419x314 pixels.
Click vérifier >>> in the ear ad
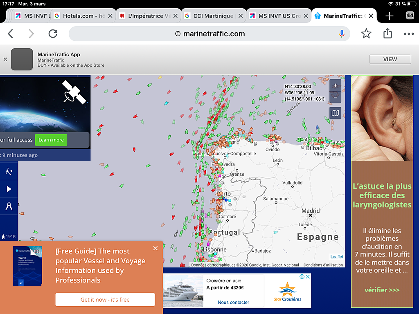[382, 290]
